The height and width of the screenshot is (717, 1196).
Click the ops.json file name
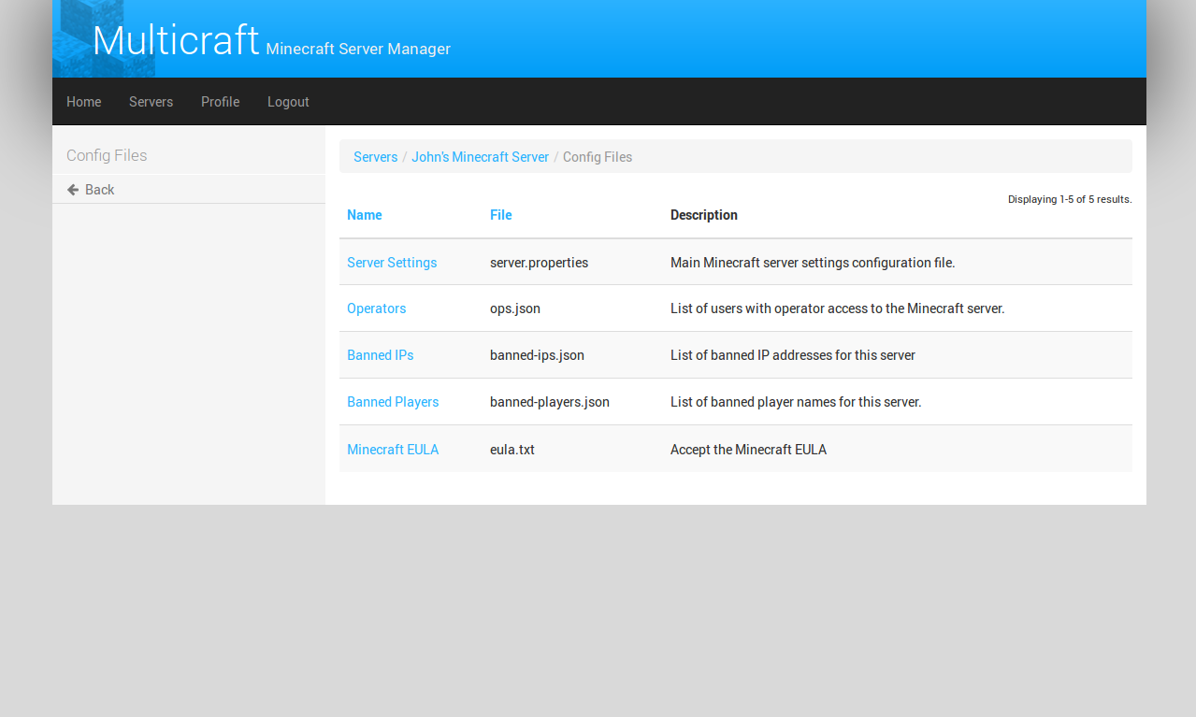tap(515, 308)
